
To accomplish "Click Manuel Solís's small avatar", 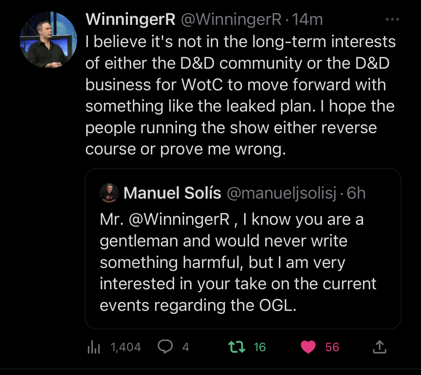I will point(109,193).
